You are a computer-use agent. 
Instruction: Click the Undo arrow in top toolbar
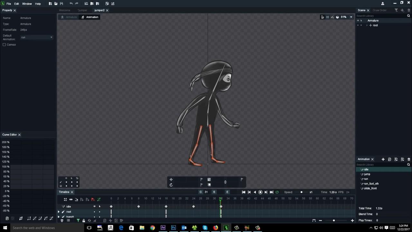tap(71, 4)
